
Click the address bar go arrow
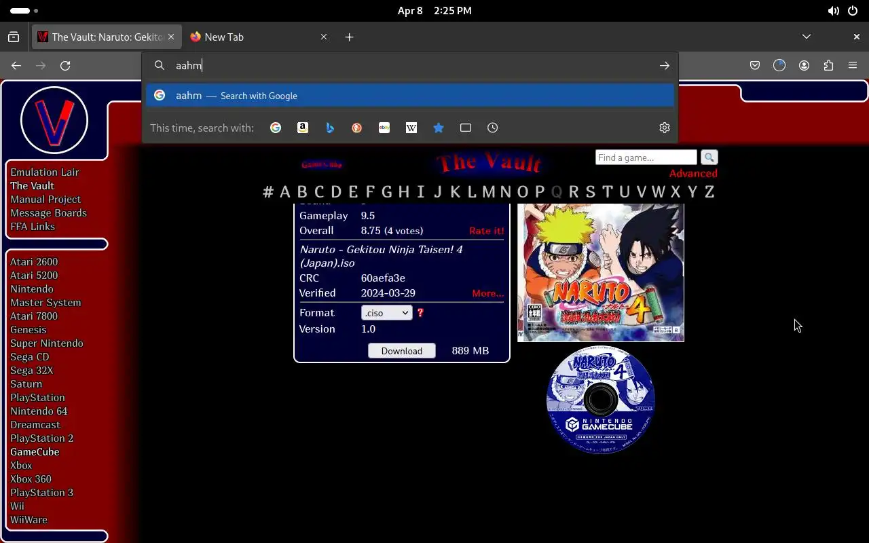coord(665,65)
